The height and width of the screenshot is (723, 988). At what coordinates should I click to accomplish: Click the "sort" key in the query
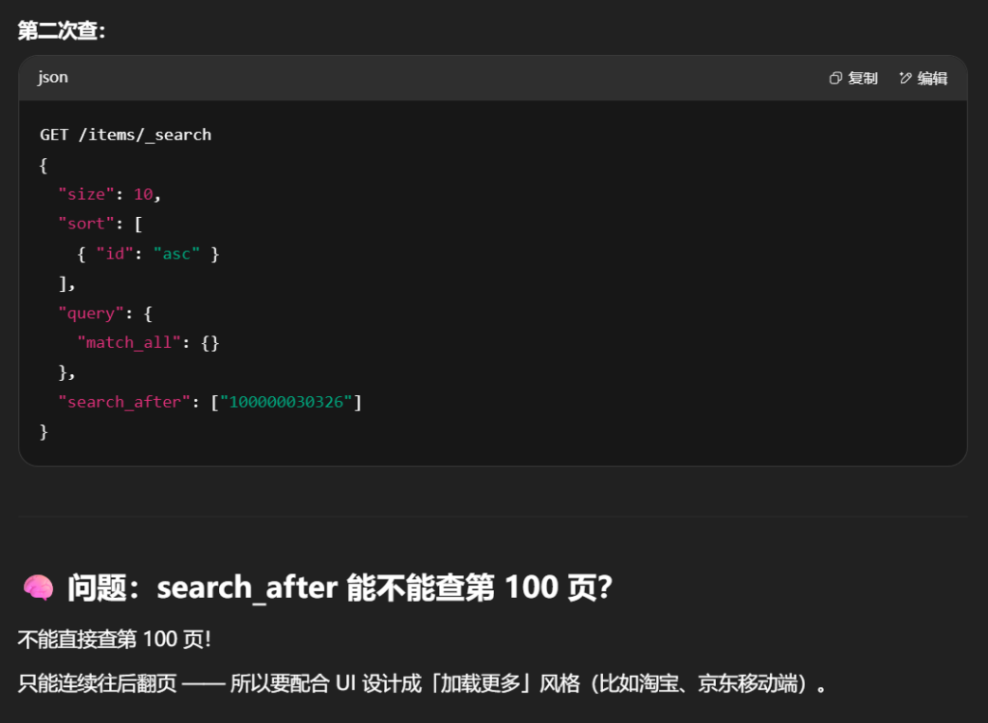click(86, 224)
